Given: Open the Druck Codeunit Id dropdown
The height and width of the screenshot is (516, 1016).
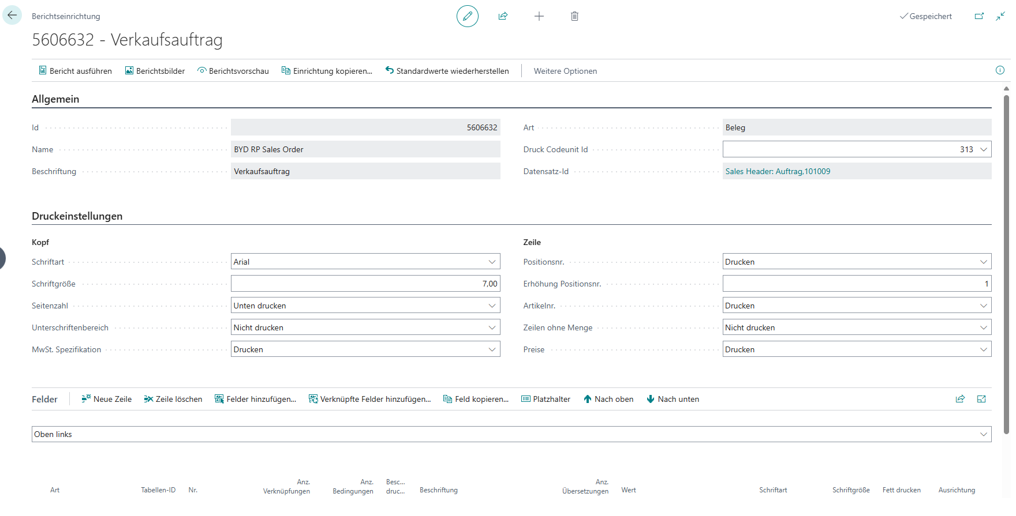Looking at the screenshot, I should [984, 149].
